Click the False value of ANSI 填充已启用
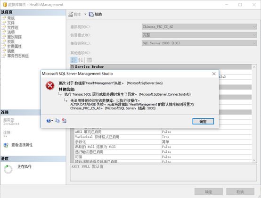 166,132
